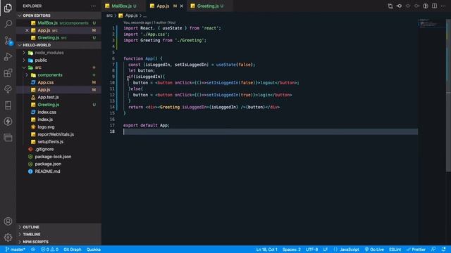Viewport: 451px width, 253px height.
Task: Close App.js tab with X button
Action: [x=182, y=6]
